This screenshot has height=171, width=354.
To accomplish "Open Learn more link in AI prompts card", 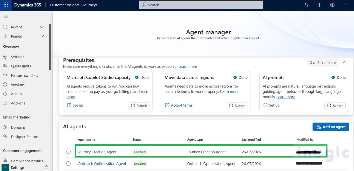I will point(286,97).
